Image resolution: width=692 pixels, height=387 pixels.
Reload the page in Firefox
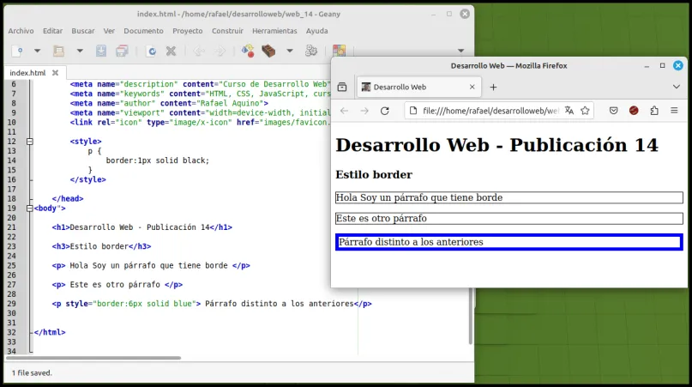pos(385,111)
